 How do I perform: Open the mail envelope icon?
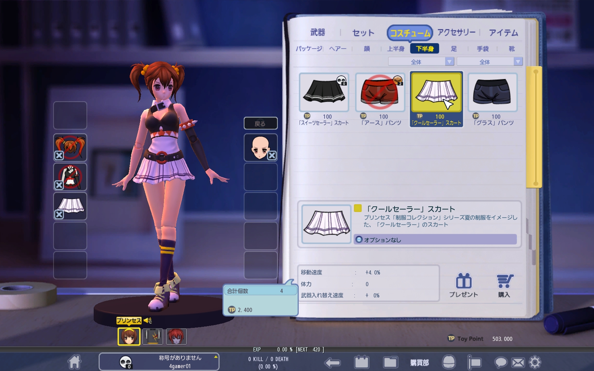(518, 363)
